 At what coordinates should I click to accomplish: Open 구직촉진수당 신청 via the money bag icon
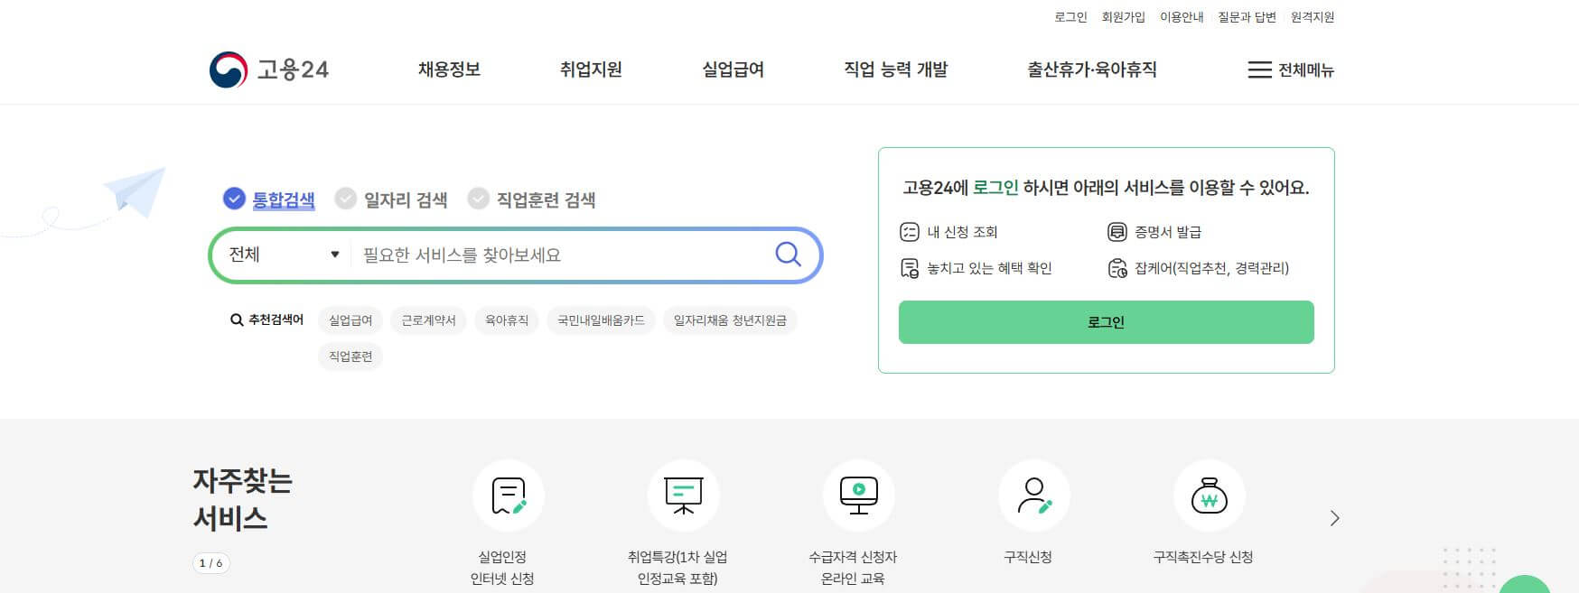pos(1210,496)
